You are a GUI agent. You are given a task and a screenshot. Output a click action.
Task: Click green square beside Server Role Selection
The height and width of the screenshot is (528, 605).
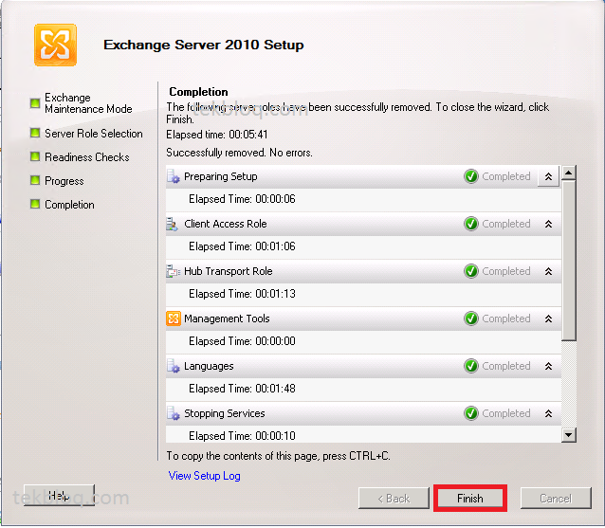[x=35, y=134]
